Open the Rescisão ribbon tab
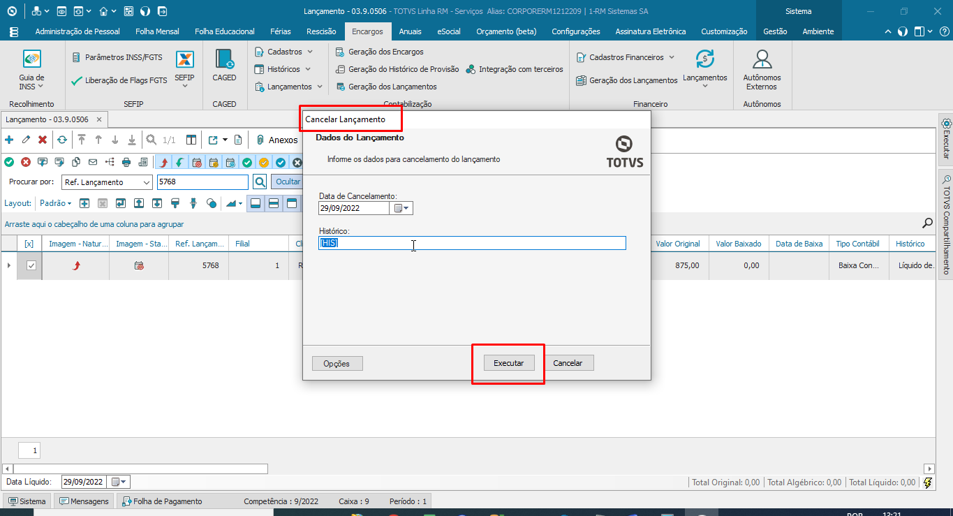Viewport: 953px width, 516px height. click(x=321, y=31)
